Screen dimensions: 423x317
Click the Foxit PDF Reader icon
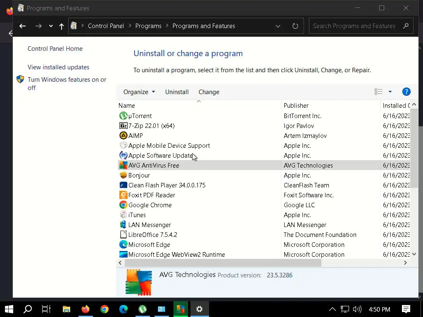(123, 195)
